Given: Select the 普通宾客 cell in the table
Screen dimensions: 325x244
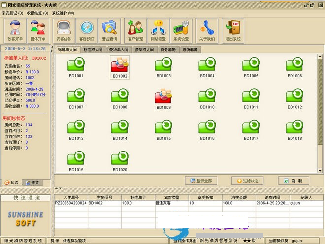Looking at the screenshot, I should [x=172, y=203].
